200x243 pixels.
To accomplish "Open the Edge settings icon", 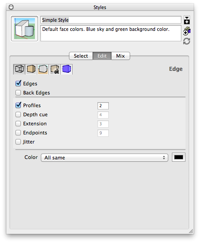I will (x=19, y=69).
